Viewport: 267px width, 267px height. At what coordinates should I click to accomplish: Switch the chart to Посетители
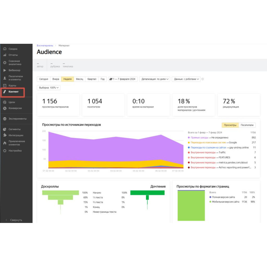(247, 125)
